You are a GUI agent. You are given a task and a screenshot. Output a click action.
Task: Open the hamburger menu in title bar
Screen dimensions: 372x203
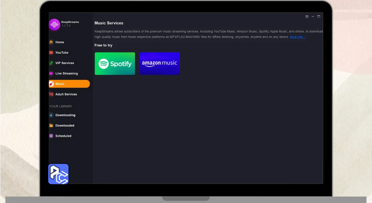307,17
